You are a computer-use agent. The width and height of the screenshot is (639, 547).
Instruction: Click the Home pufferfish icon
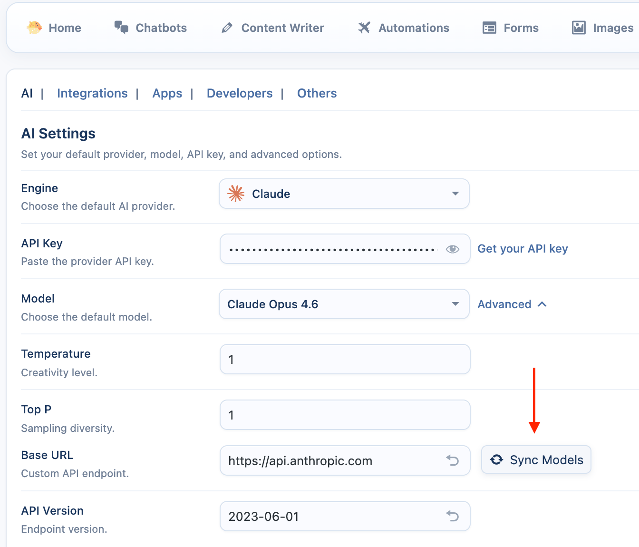coord(34,28)
